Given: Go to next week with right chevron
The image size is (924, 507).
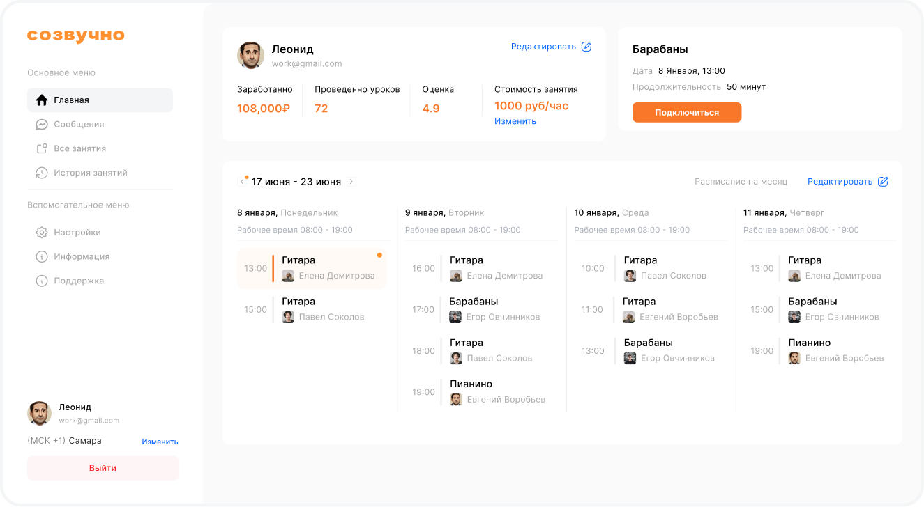Looking at the screenshot, I should pos(351,182).
